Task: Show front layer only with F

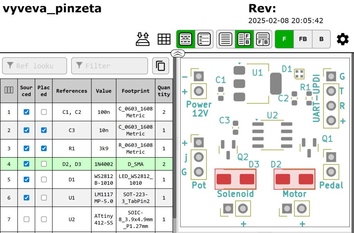Action: [284, 39]
